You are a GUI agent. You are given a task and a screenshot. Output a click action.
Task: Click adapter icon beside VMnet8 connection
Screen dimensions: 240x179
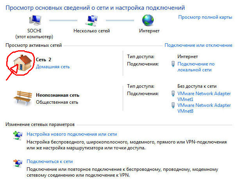pyautogui.click(x=173, y=105)
